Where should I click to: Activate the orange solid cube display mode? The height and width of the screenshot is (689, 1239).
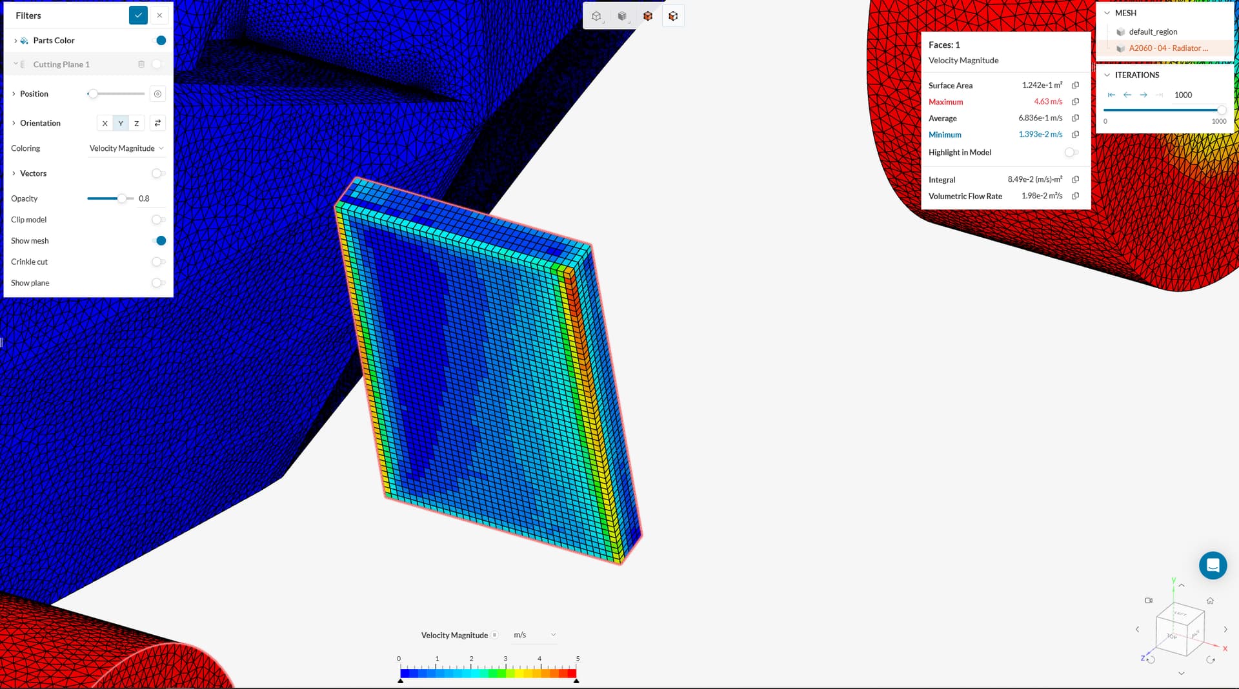[648, 15]
